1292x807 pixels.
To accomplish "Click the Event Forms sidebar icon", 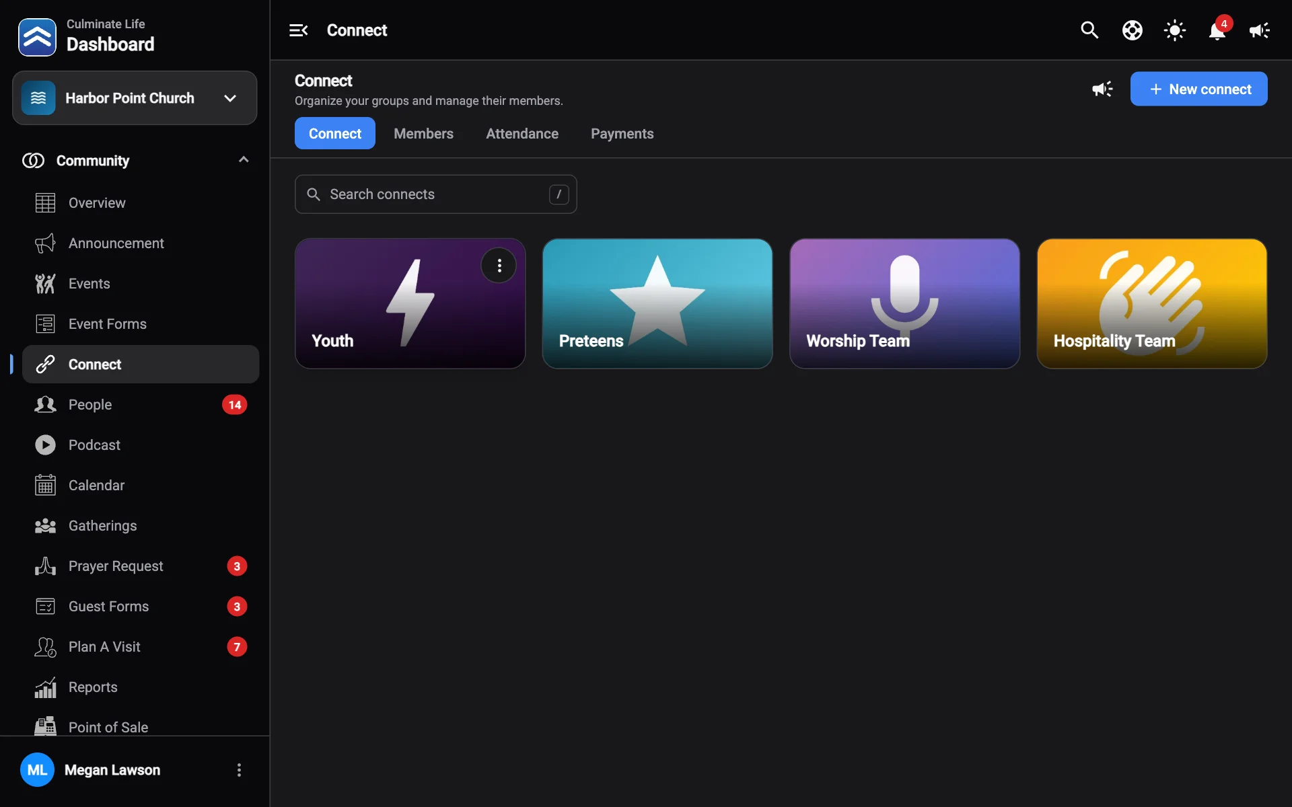I will (45, 323).
